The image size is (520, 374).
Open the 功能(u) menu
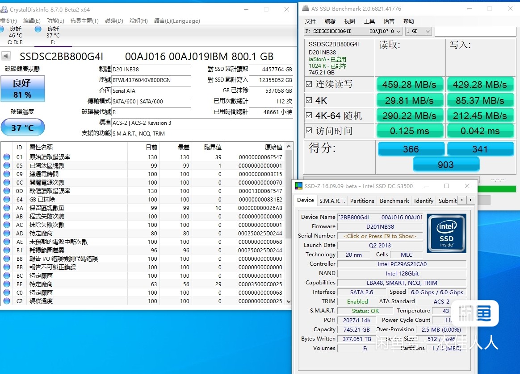click(x=55, y=21)
